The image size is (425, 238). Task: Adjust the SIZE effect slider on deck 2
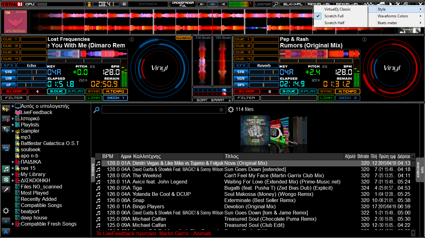click(264, 78)
